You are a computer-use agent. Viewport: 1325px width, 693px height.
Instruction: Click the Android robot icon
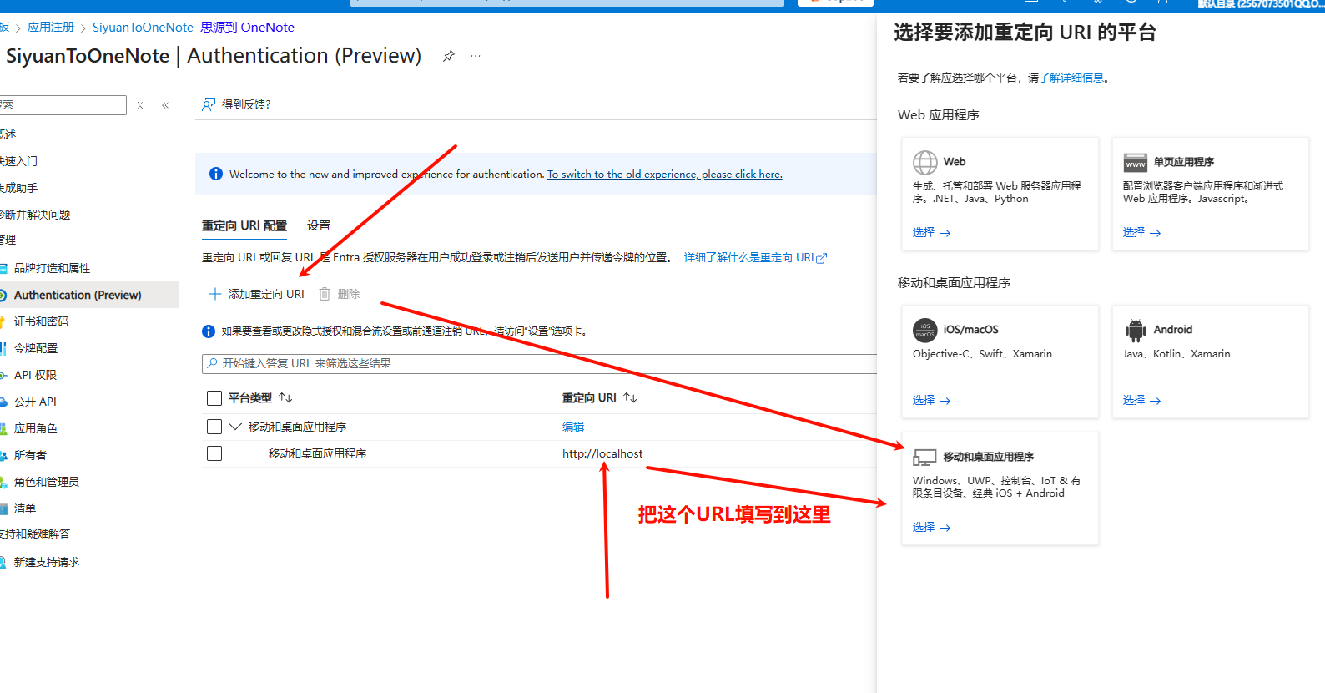coord(1135,331)
